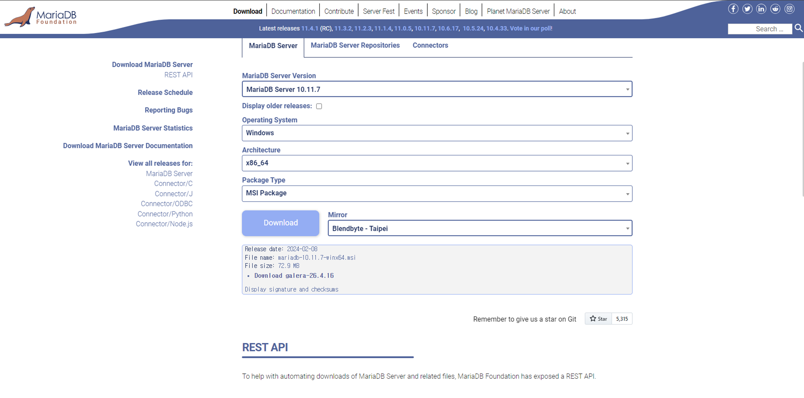Open the MariaDB Server Version dropdown
This screenshot has height=398, width=804.
437,89
